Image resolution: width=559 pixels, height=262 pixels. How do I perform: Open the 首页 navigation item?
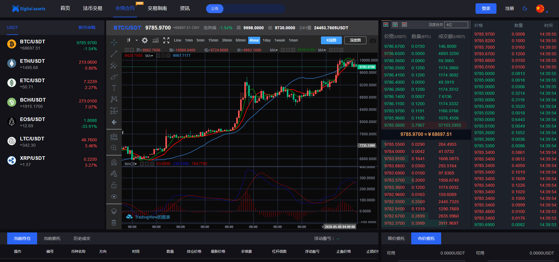pyautogui.click(x=65, y=8)
